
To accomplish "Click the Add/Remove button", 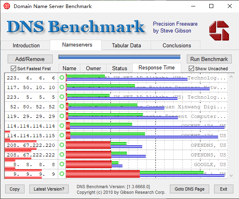I will (x=30, y=59).
